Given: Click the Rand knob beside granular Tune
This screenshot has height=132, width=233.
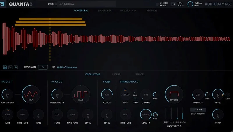Looking at the screenshot, I should (x=135, y=91).
